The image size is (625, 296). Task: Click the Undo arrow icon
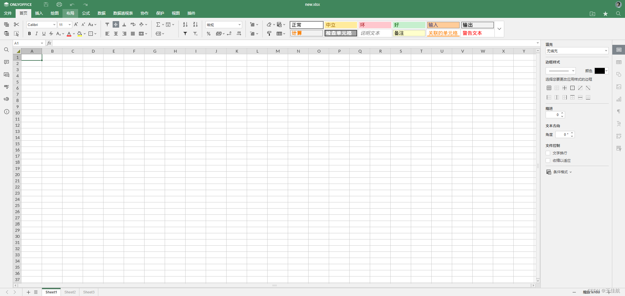tap(72, 5)
